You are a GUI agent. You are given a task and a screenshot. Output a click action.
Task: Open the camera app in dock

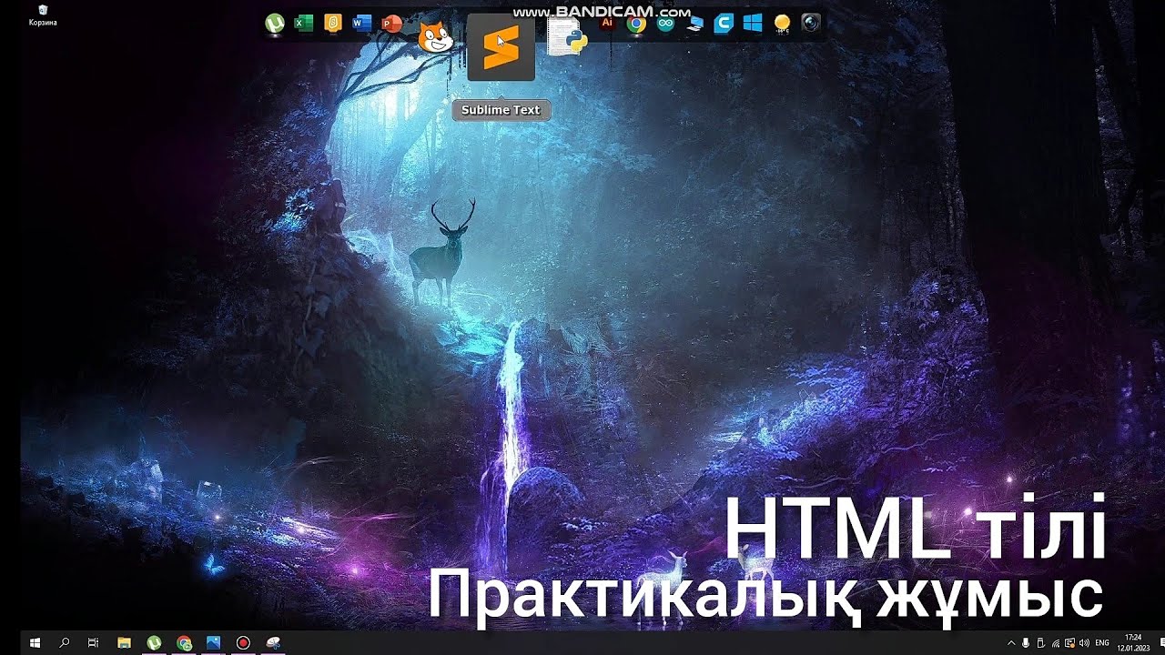point(811,24)
